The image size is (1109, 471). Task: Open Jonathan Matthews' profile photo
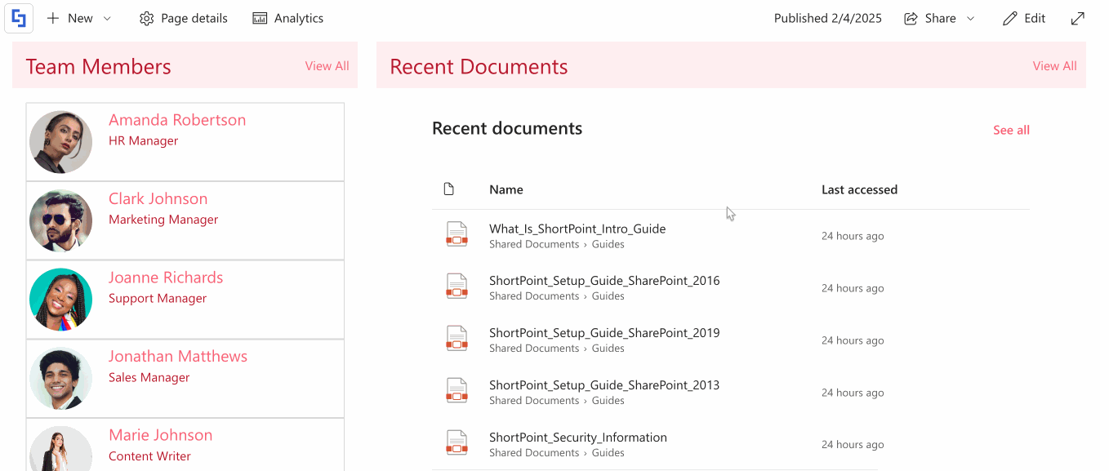(61, 379)
